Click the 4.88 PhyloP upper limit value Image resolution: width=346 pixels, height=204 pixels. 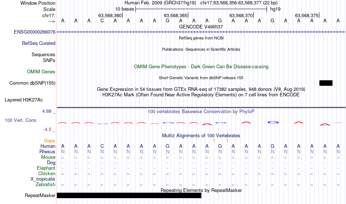(x=47, y=111)
